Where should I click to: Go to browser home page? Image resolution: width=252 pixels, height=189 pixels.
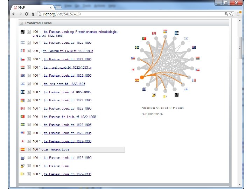click(33, 14)
